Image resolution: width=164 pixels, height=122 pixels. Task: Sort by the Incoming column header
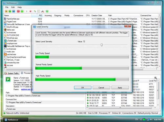(x=48, y=15)
